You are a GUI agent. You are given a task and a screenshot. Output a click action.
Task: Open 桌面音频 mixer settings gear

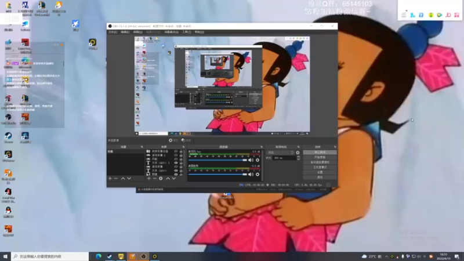pos(258,175)
